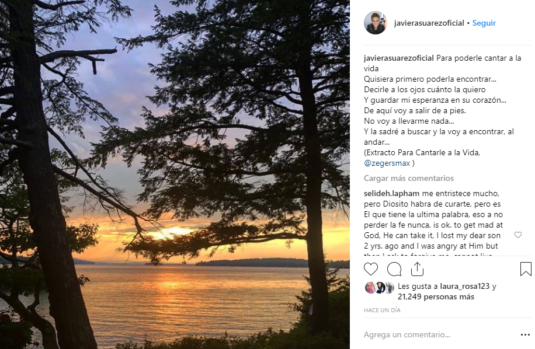This screenshot has height=349, width=535.
Task: Click javierasuarezoficial's profile picture in the header
Action: 375,23
